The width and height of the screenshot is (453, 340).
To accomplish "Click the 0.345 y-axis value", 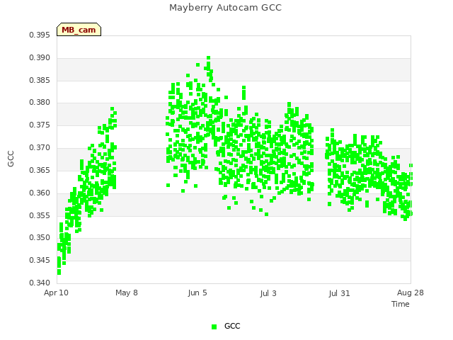I will tap(40, 260).
